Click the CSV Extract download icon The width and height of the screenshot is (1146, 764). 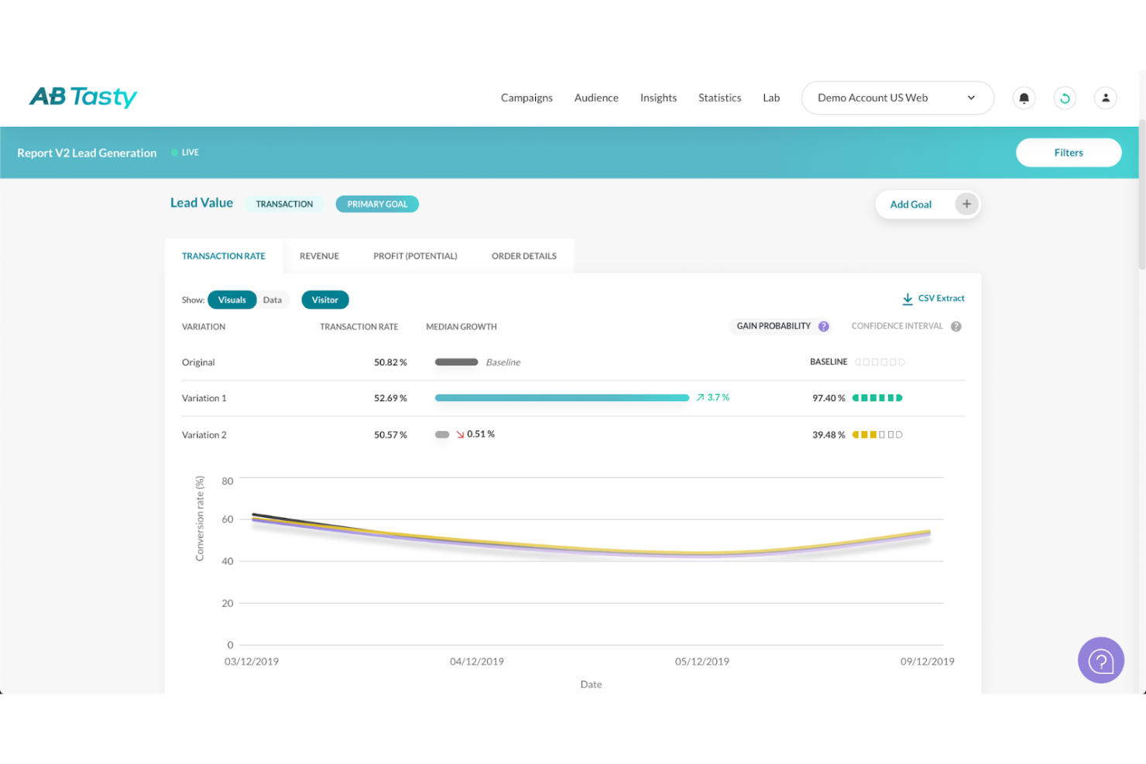pyautogui.click(x=907, y=298)
